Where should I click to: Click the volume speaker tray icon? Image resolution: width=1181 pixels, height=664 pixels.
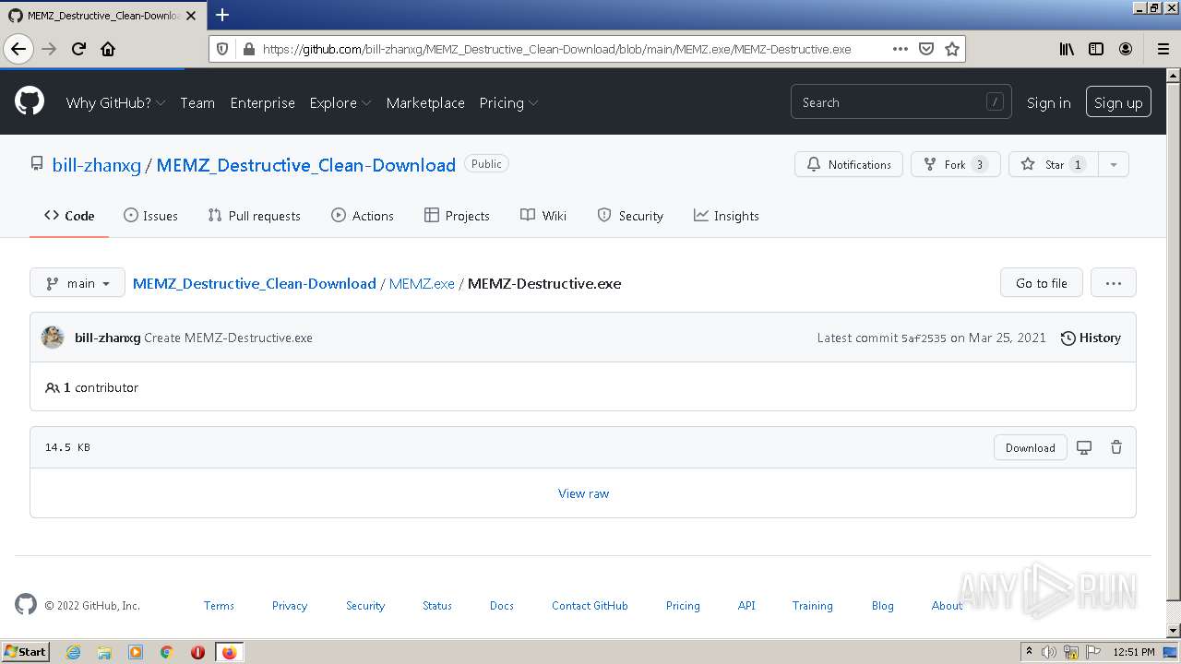(x=1049, y=652)
